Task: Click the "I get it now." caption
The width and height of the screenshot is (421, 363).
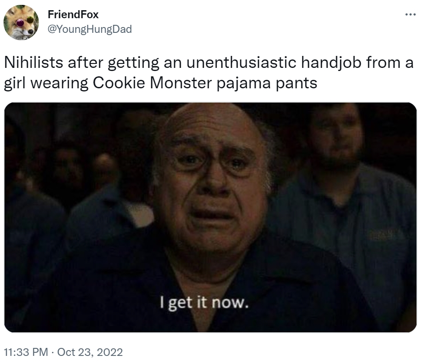Action: 204,303
